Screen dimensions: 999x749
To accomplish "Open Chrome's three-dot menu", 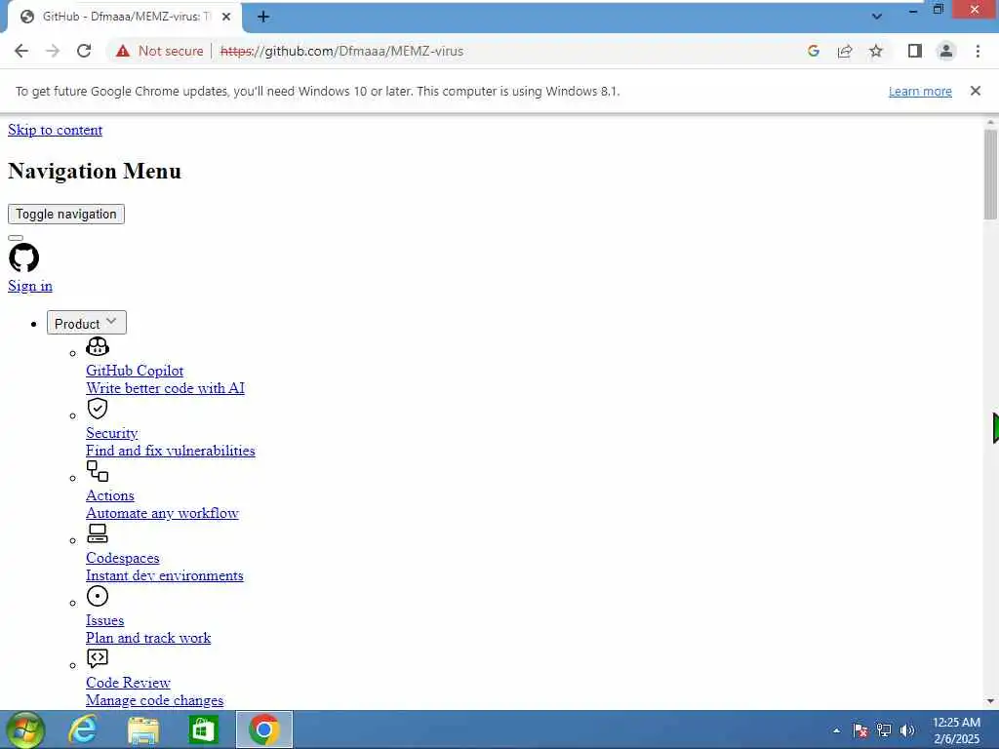I will (x=978, y=51).
